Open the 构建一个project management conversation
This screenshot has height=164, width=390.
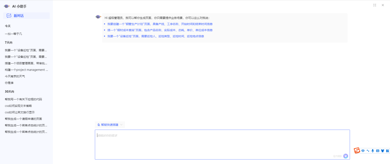pyautogui.click(x=26, y=70)
